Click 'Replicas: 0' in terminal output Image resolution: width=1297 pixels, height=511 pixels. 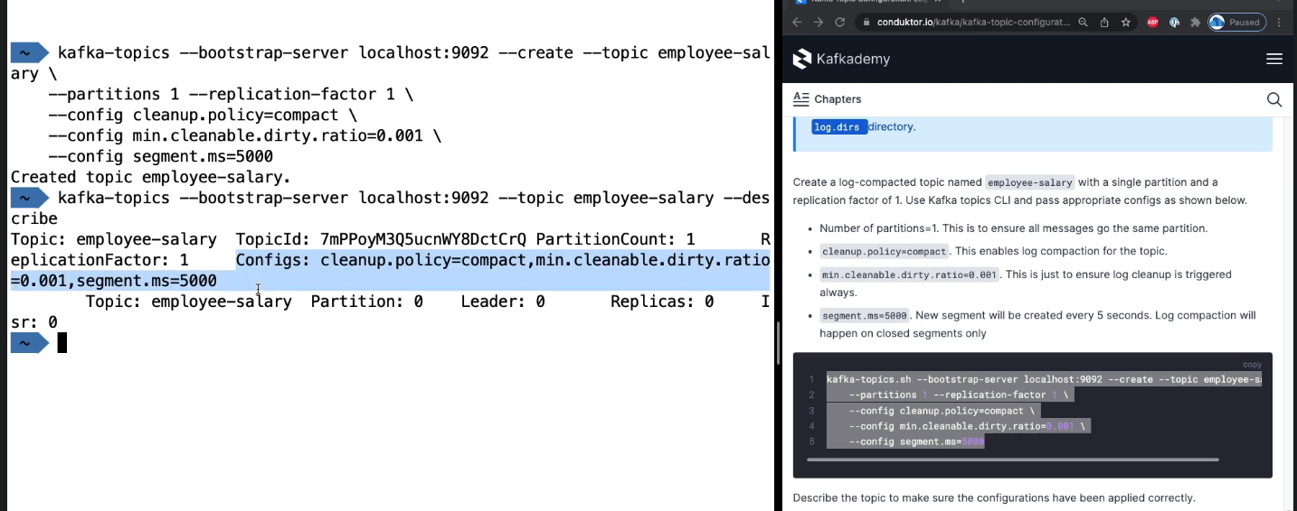[662, 302]
